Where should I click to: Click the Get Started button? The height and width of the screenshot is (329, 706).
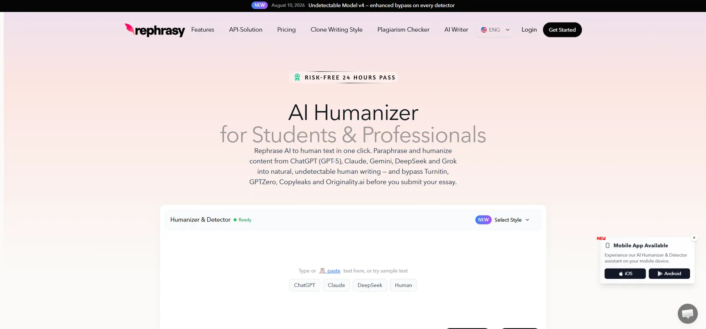562,30
